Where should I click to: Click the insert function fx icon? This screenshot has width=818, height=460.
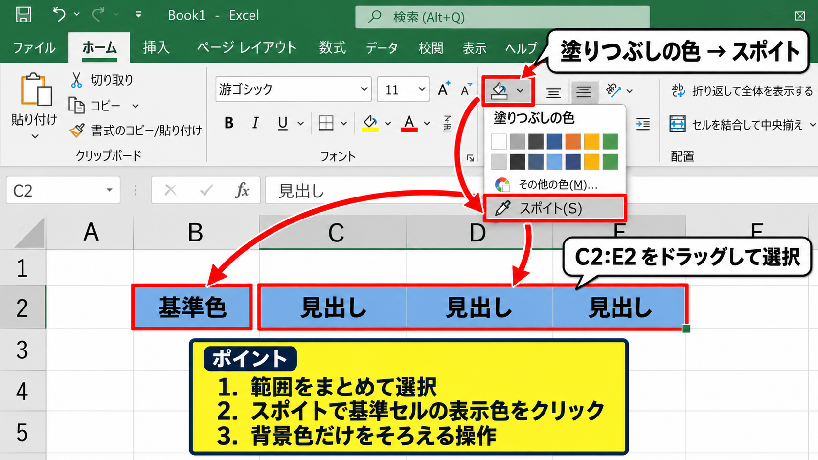[x=242, y=190]
